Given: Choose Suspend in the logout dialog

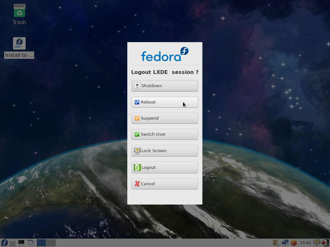Looking at the screenshot, I should (x=165, y=118).
